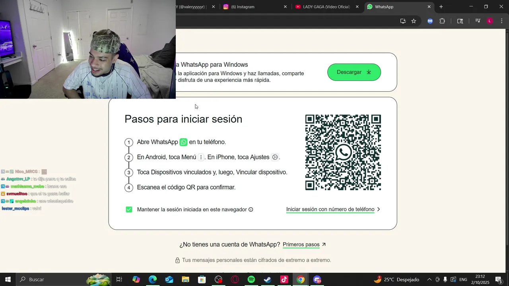The image size is (509, 286).
Task: Open Iniciar sesión con número de teléfono link
Action: click(330, 209)
